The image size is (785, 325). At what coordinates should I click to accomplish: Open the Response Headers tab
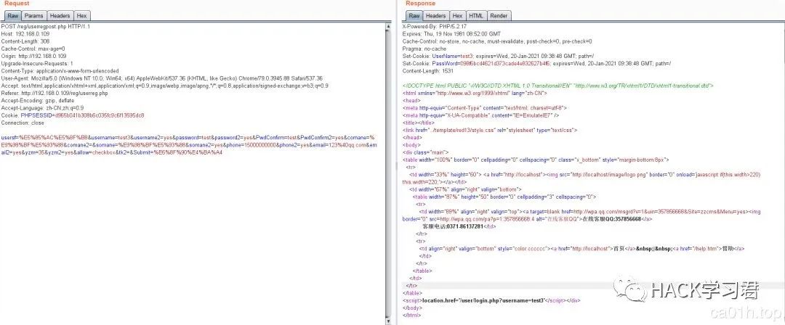pos(436,16)
